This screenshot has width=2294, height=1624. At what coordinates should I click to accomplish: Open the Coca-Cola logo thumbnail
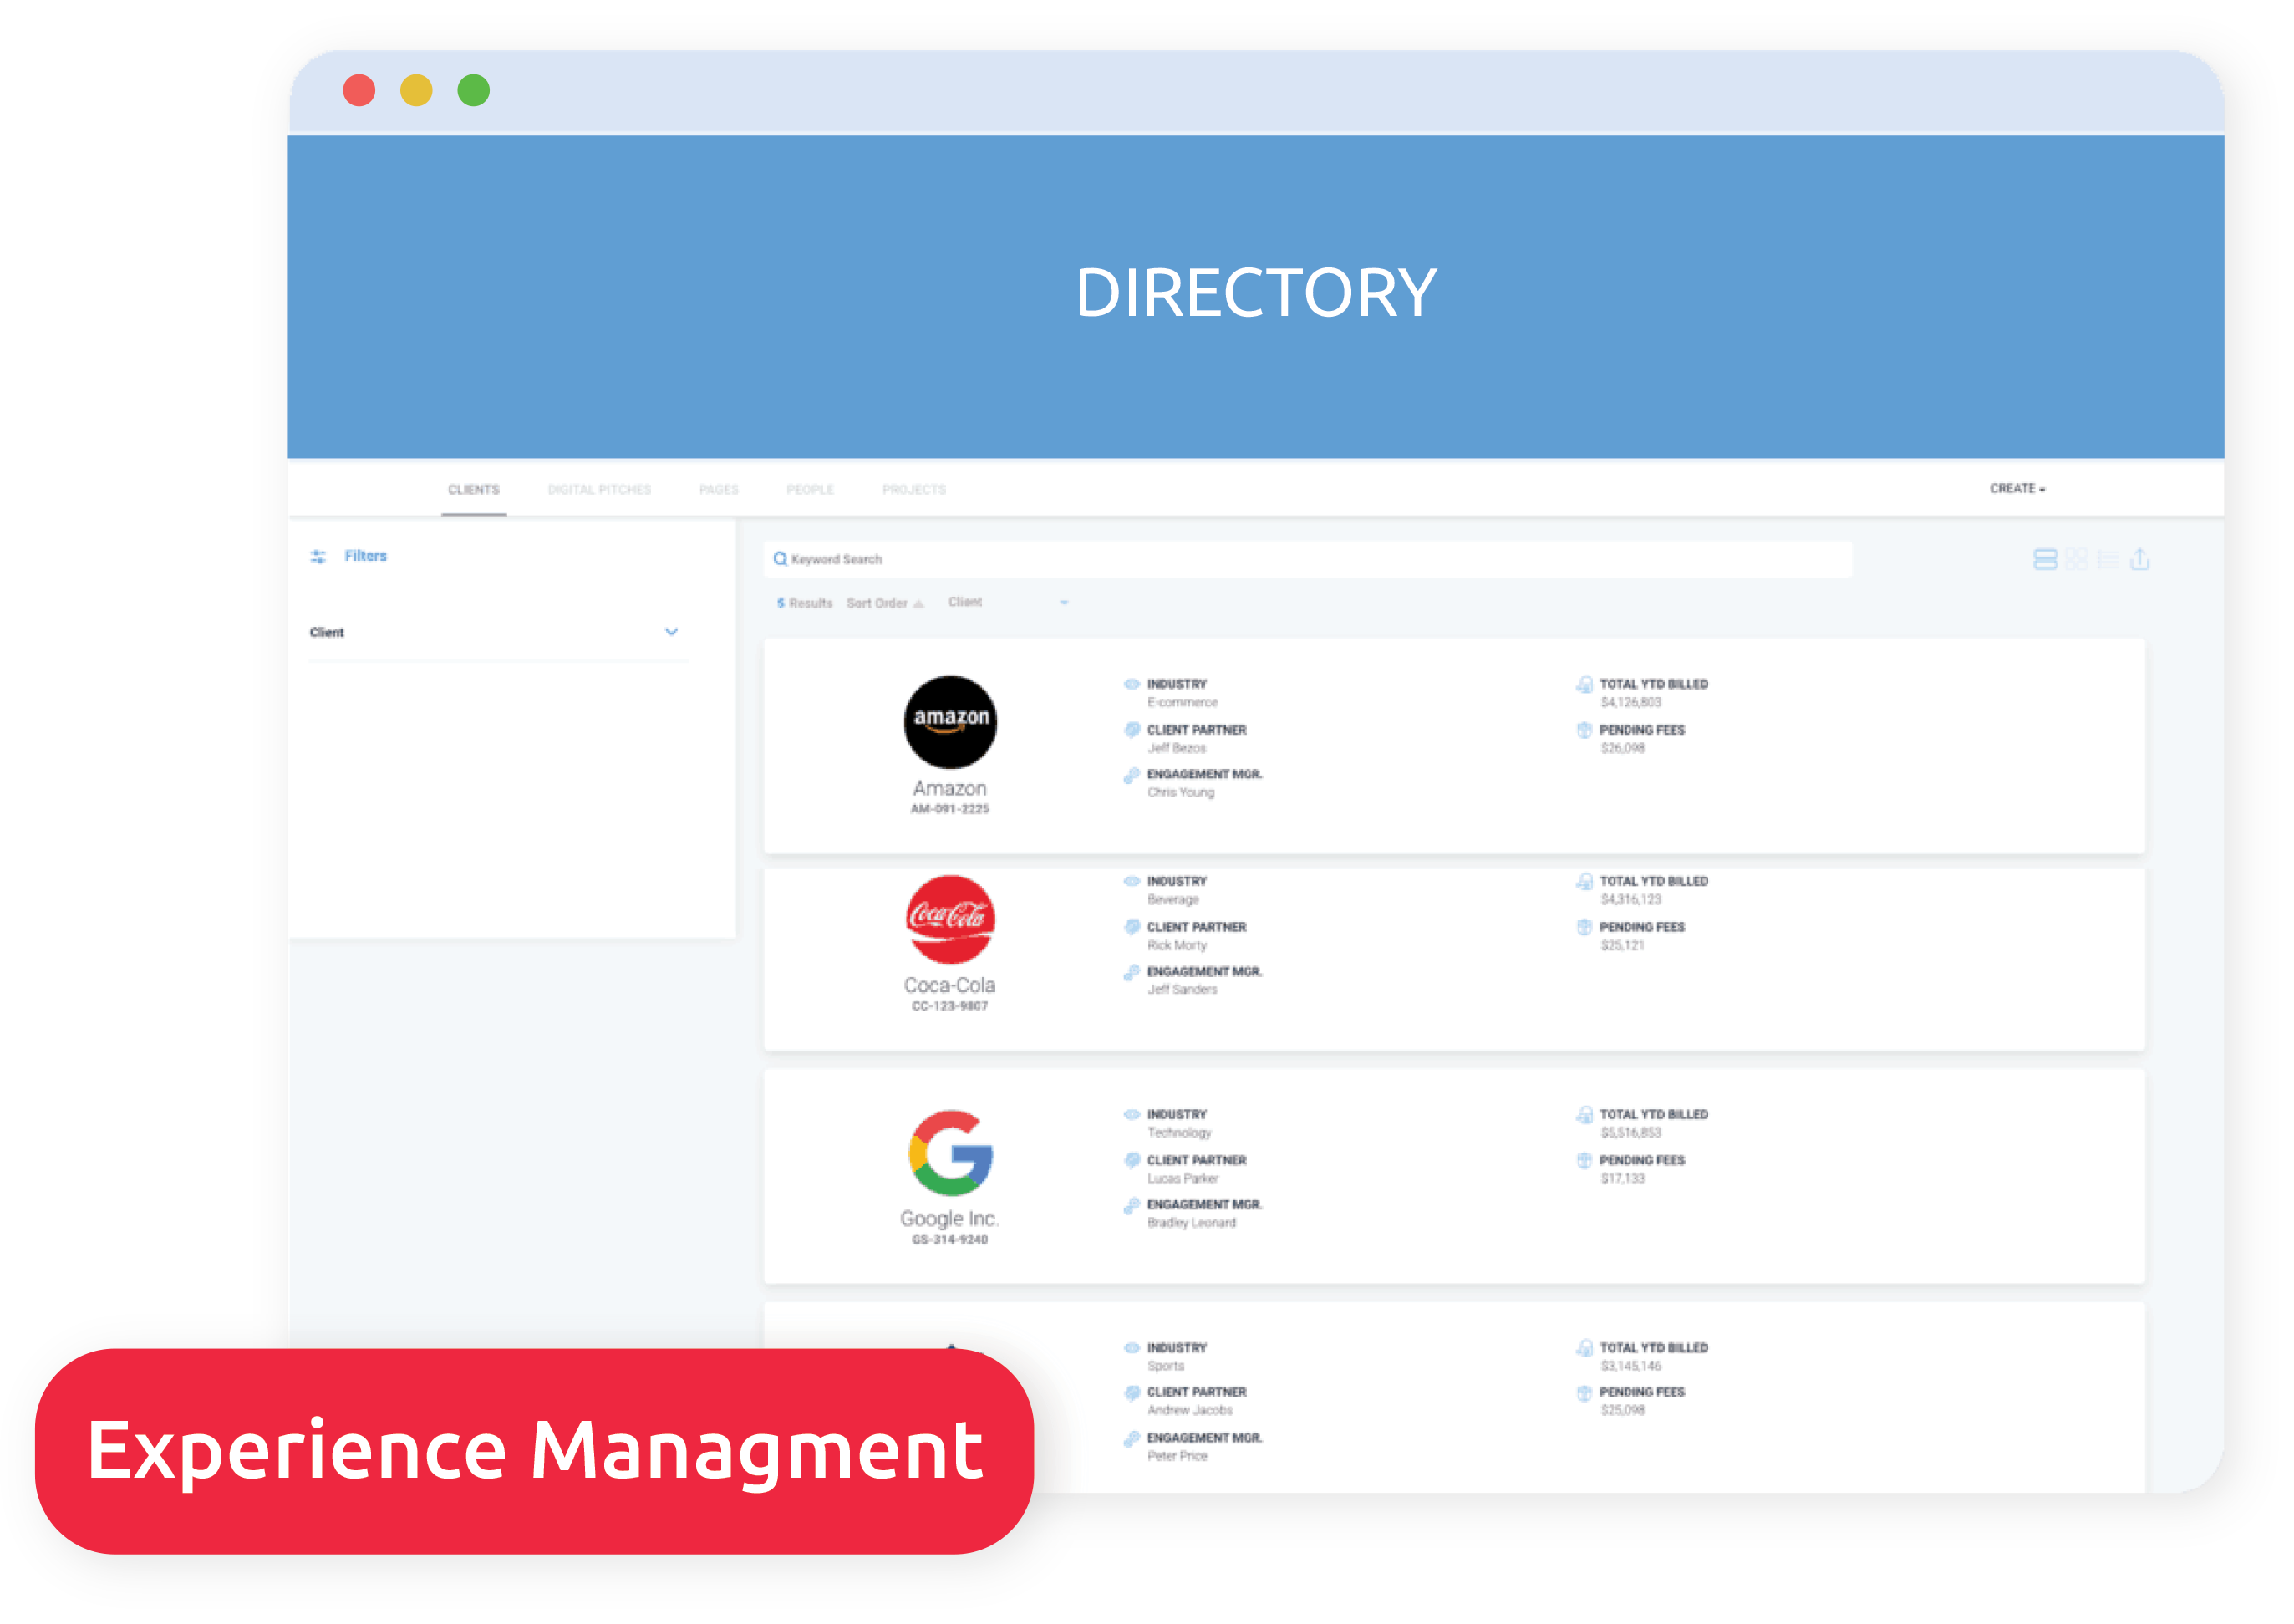[x=949, y=919]
